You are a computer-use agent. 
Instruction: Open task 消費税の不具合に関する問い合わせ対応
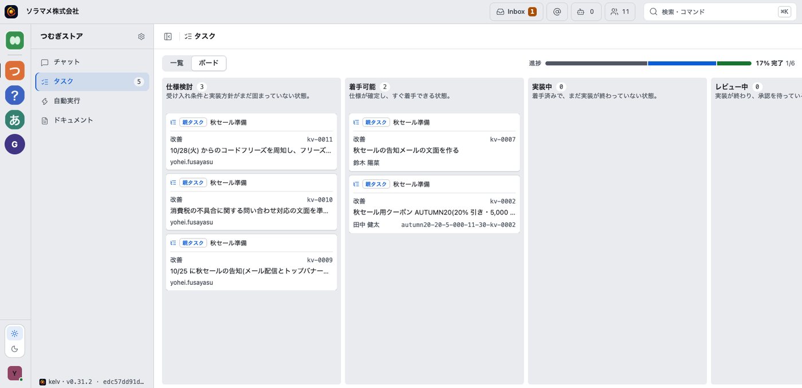251,202
